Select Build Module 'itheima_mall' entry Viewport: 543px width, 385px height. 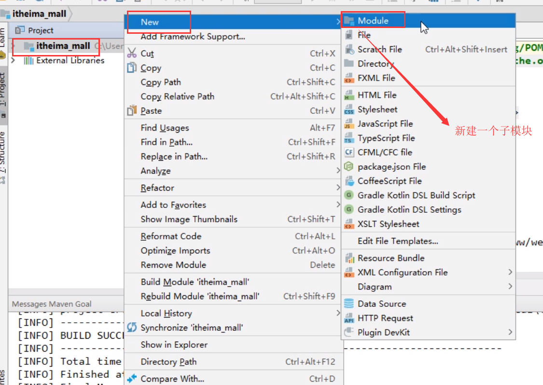coord(234,282)
